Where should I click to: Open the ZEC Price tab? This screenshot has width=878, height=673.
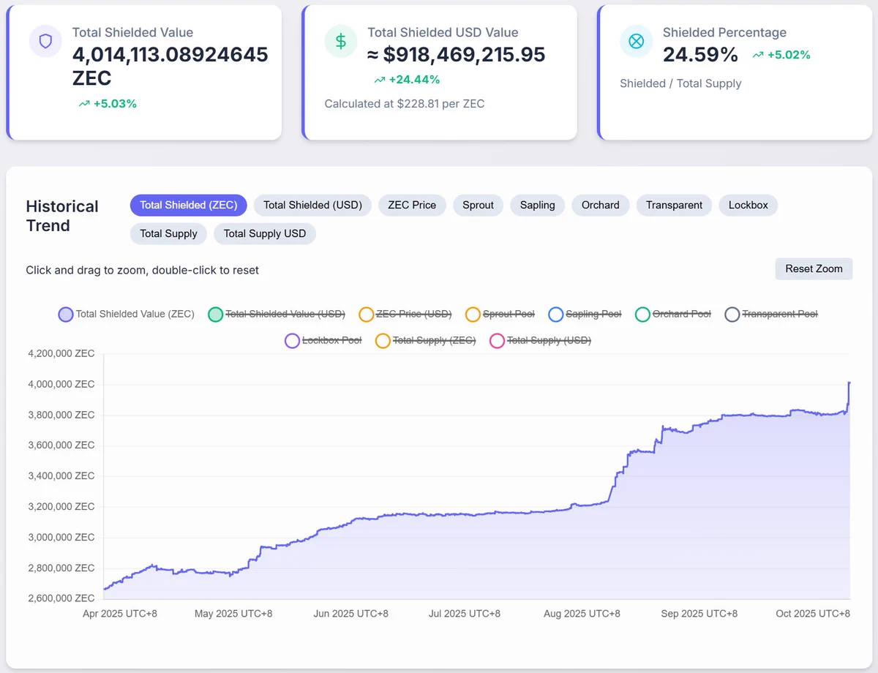click(413, 205)
